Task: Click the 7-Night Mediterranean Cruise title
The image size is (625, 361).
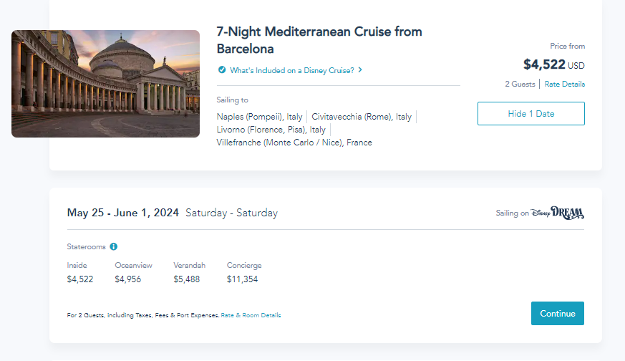Action: pyautogui.click(x=319, y=40)
